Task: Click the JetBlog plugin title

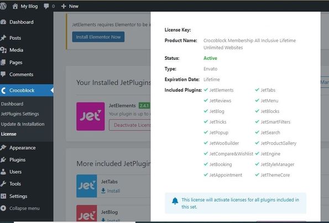Action: [109, 212]
